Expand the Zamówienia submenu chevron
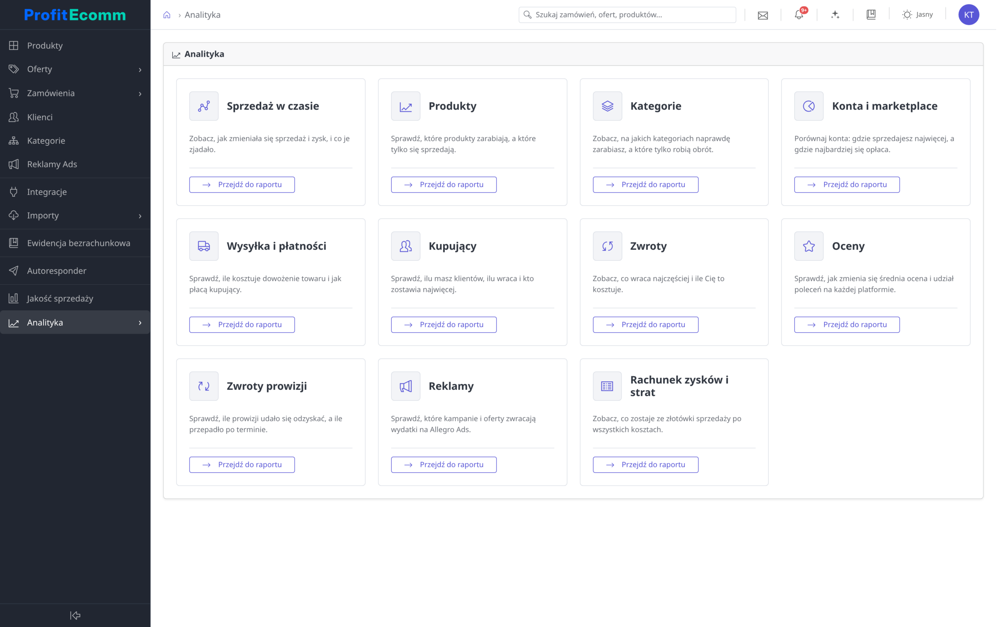This screenshot has height=627, width=1004. point(140,94)
